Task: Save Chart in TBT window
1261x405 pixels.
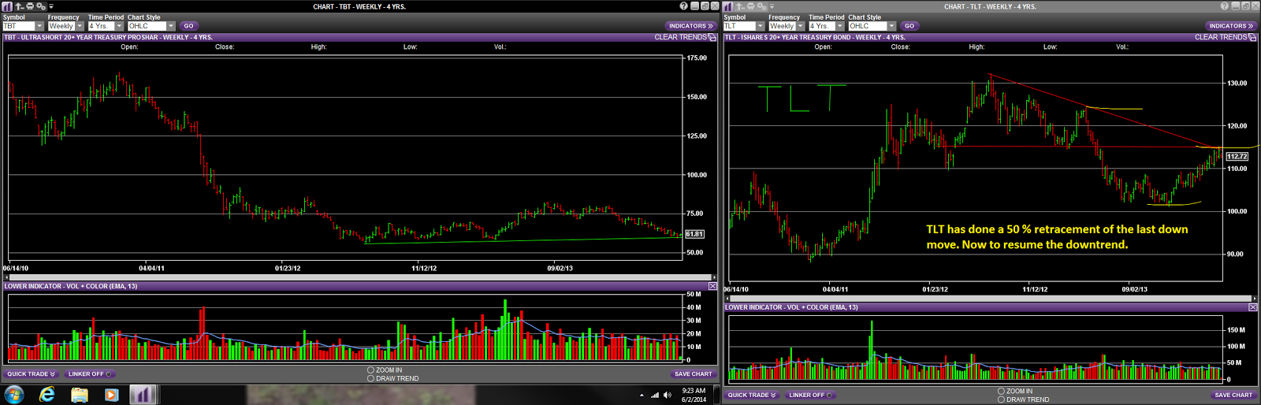Action: pyautogui.click(x=693, y=374)
